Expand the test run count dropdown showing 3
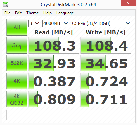 point(34,23)
